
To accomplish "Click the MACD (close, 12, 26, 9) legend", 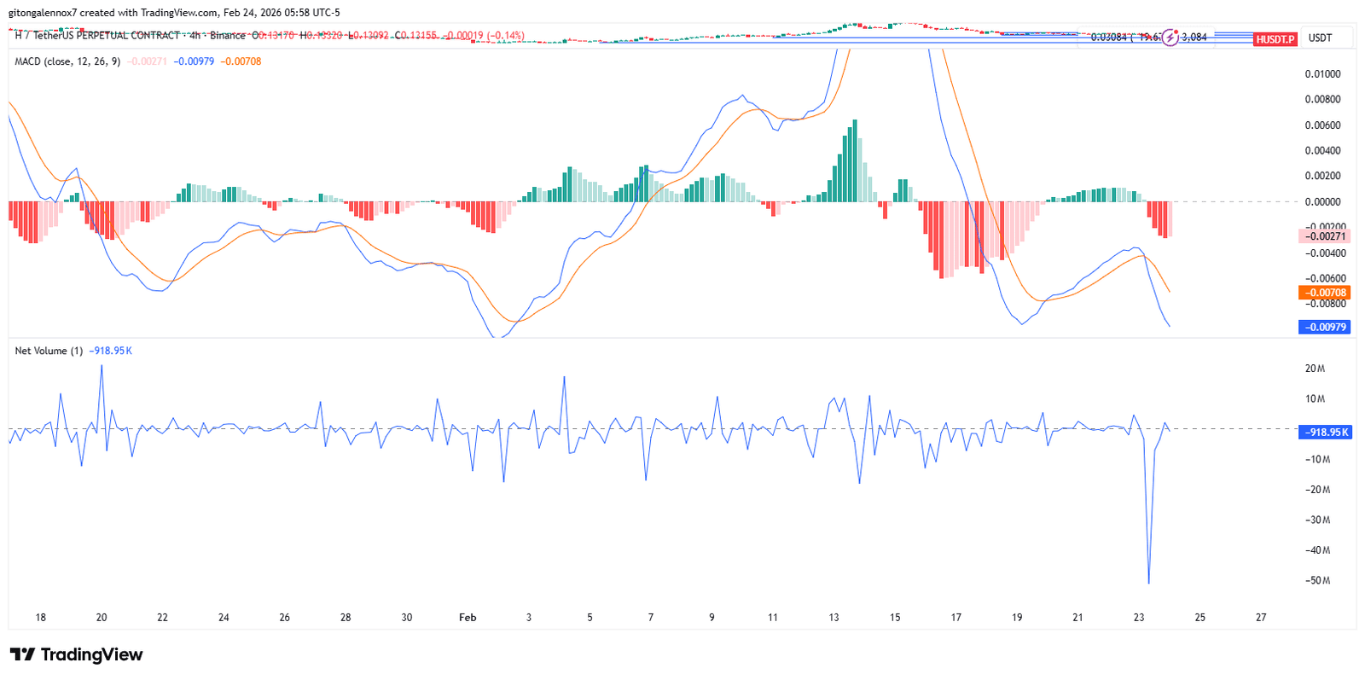I will [x=67, y=61].
